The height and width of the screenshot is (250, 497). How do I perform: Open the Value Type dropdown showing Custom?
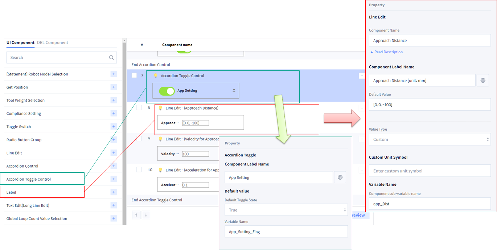[x=430, y=139]
